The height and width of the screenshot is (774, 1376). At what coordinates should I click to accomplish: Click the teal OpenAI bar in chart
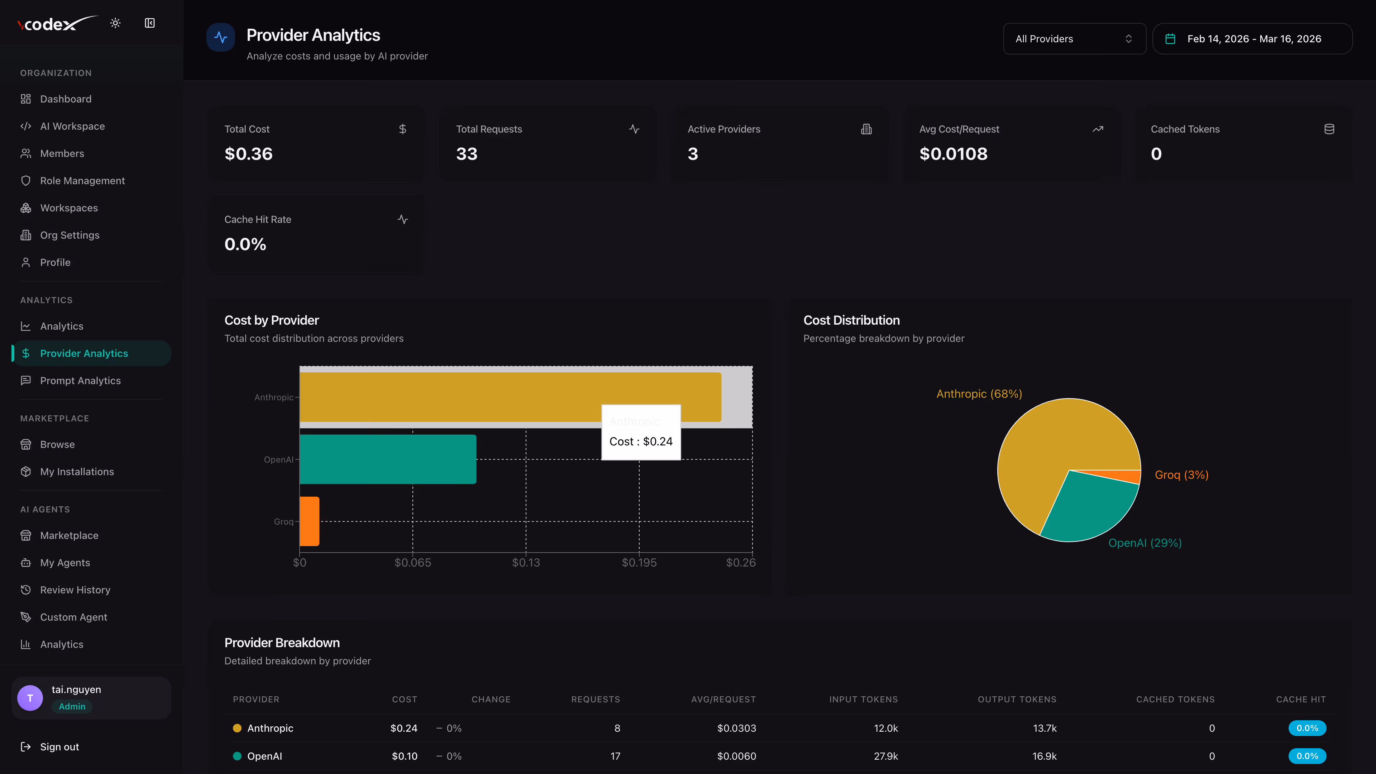(x=387, y=459)
